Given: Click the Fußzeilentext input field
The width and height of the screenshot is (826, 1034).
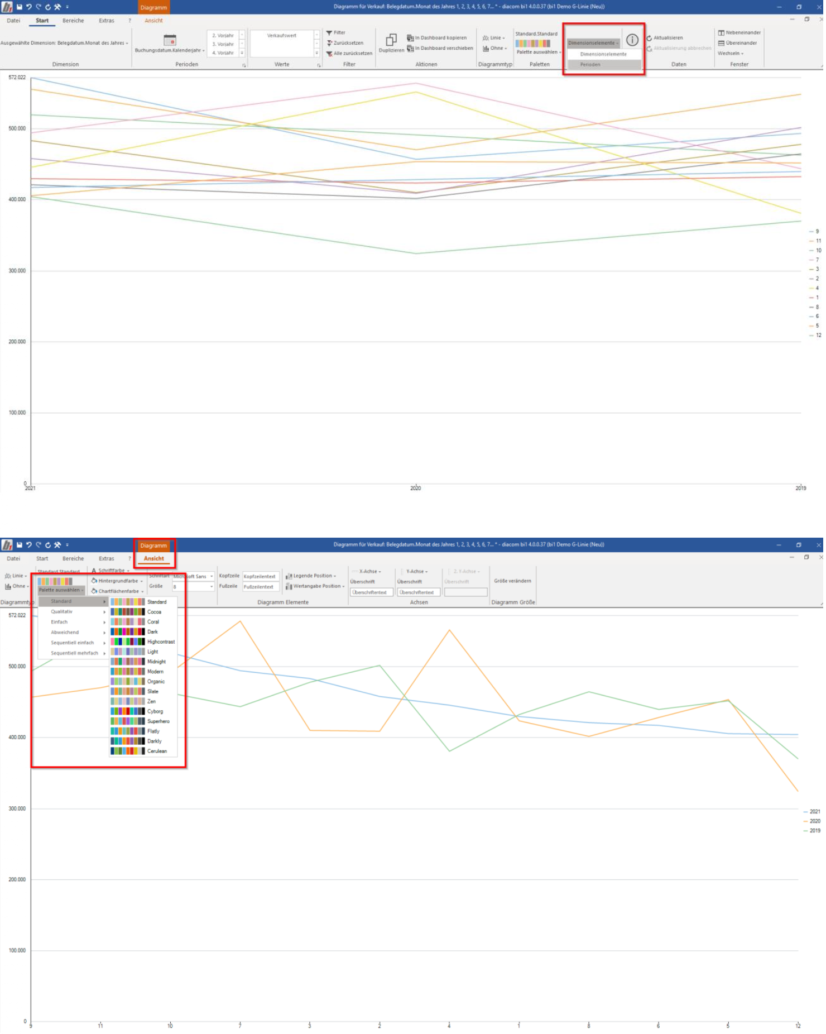Looking at the screenshot, I should point(261,587).
